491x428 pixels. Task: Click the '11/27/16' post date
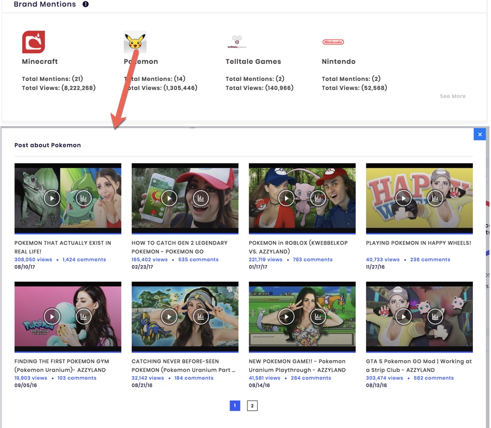coord(375,267)
